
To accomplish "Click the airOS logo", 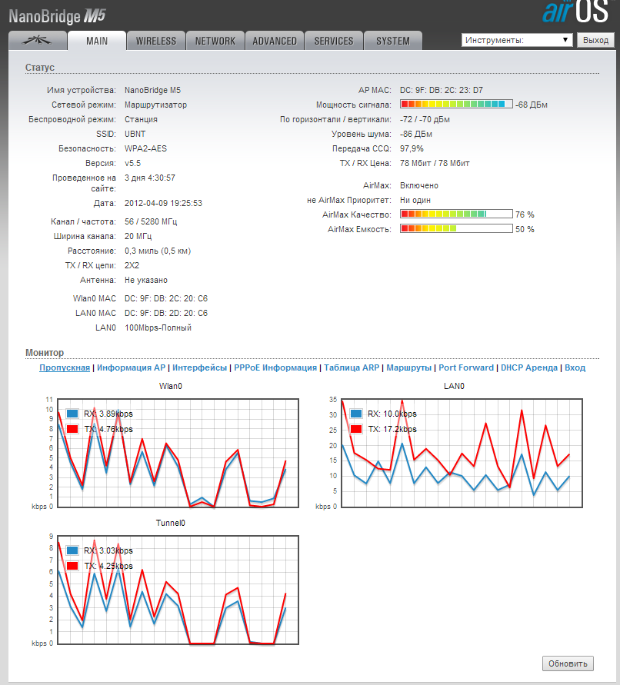I will pos(575,13).
